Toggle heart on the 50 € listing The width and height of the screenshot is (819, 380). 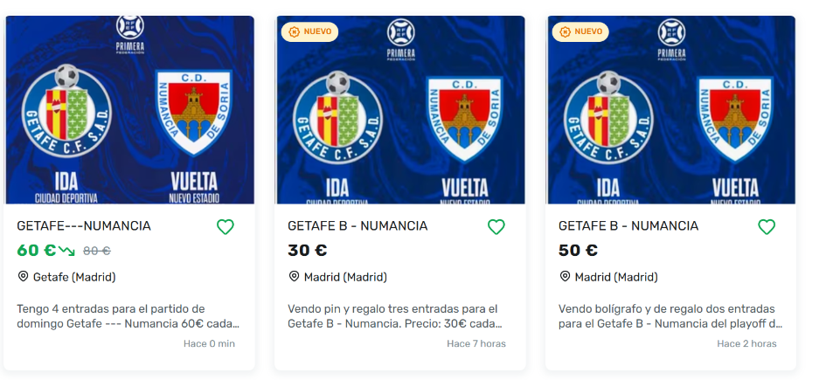[x=767, y=227]
